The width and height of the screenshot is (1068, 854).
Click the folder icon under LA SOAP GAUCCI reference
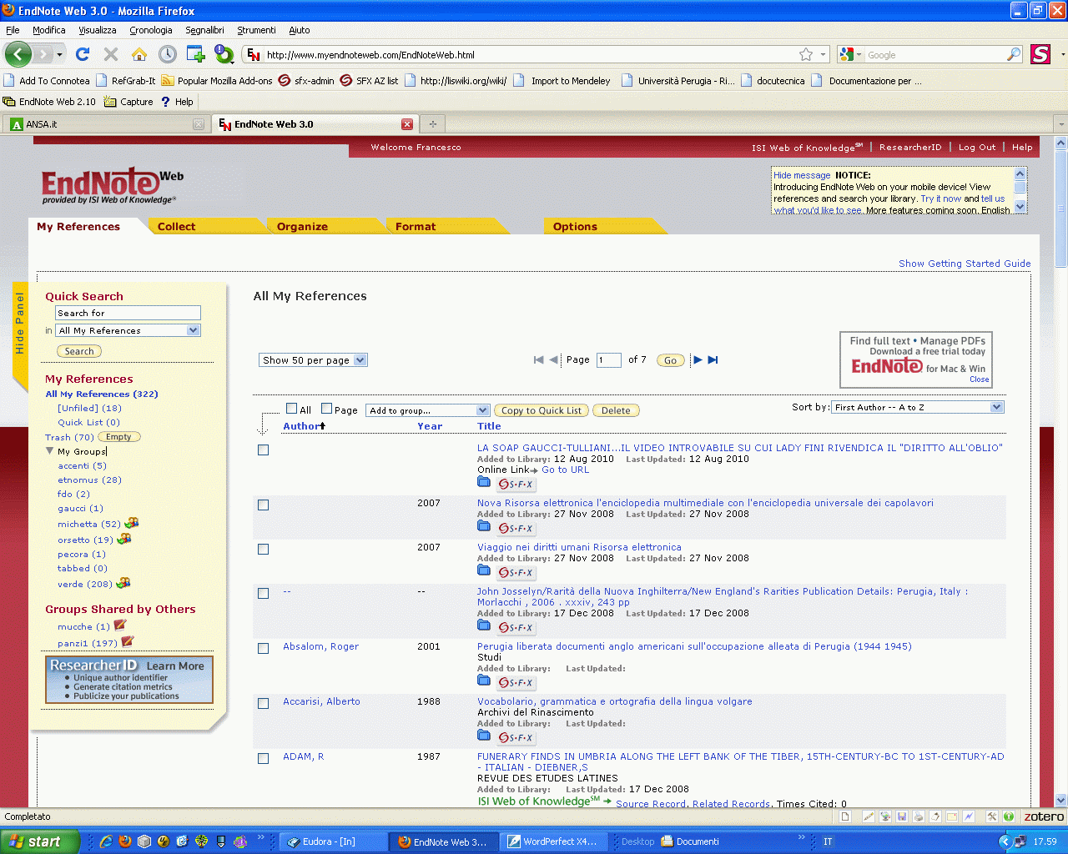pyautogui.click(x=484, y=481)
